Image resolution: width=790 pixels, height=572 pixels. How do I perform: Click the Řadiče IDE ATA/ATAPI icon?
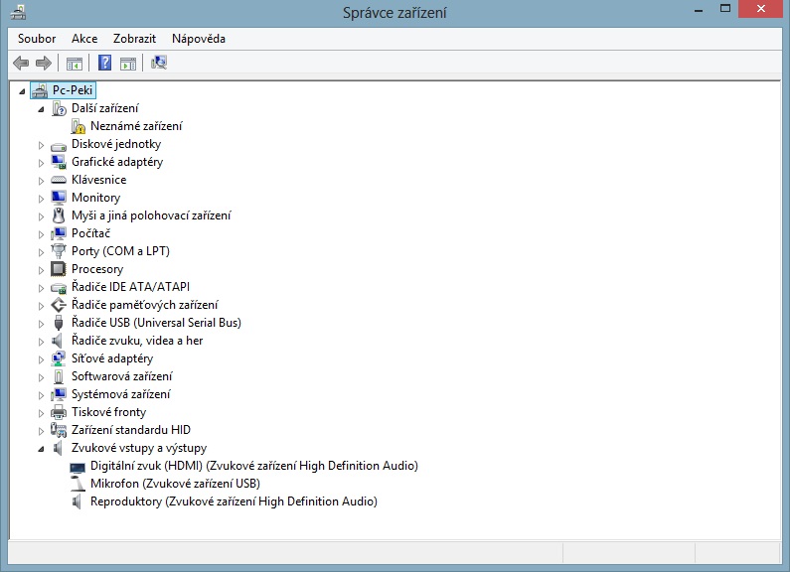[x=59, y=288]
